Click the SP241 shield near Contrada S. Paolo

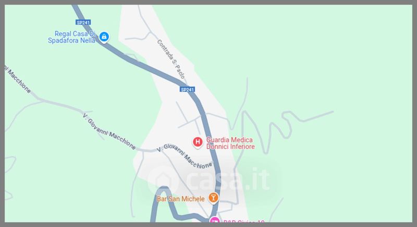coord(187,90)
